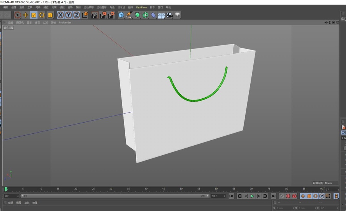Select the Live Selection arrow tool
The image size is (346, 211).
[x=17, y=15]
